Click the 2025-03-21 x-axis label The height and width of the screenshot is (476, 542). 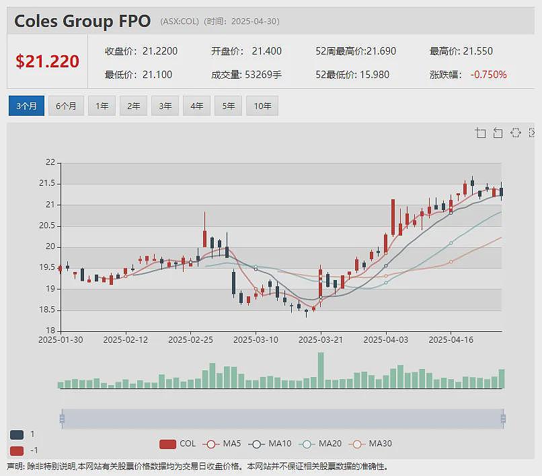click(321, 340)
